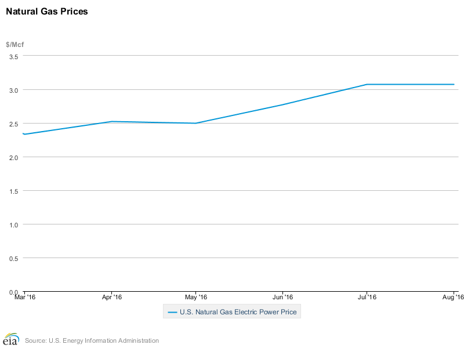Select the Jun '16 x-axis label
Viewport: 464px width, 348px height.
(x=282, y=297)
